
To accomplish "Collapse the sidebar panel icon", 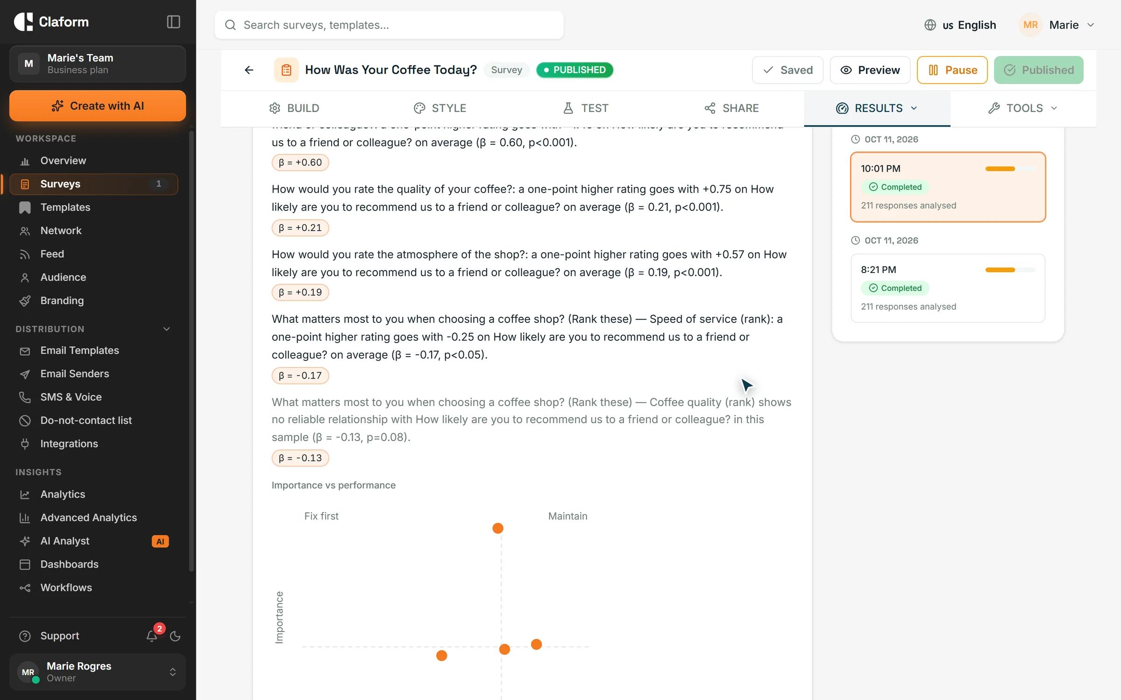I will [x=173, y=22].
